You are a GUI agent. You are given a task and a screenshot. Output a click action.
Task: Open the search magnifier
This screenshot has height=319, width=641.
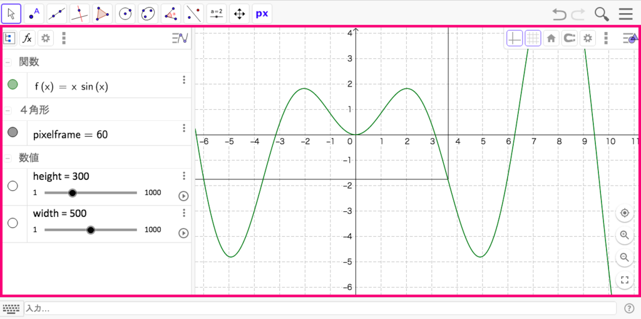pyautogui.click(x=602, y=14)
